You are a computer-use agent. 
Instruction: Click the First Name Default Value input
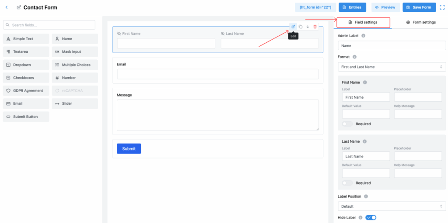click(x=366, y=114)
